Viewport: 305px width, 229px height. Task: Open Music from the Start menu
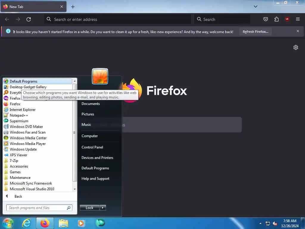pyautogui.click(x=100, y=124)
